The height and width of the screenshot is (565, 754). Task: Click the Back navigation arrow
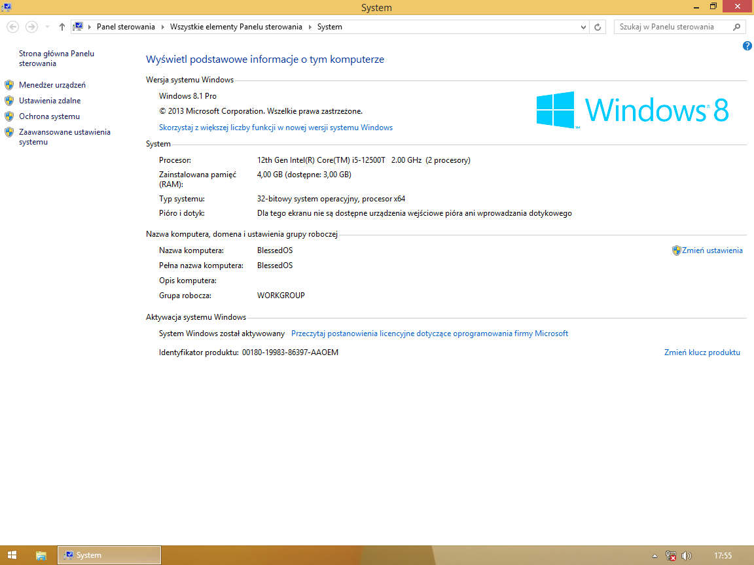click(x=12, y=27)
